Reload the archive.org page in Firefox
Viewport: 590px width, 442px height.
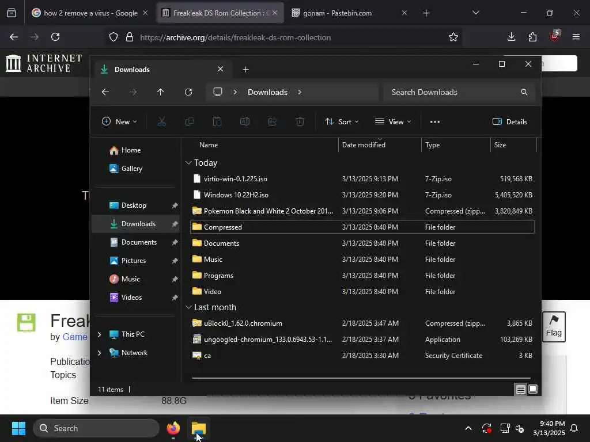coord(55,37)
